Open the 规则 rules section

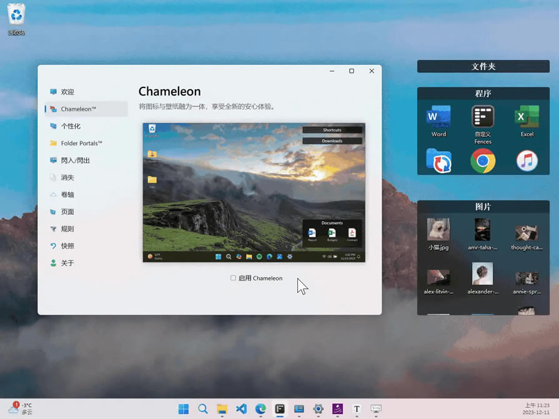[x=86, y=229]
